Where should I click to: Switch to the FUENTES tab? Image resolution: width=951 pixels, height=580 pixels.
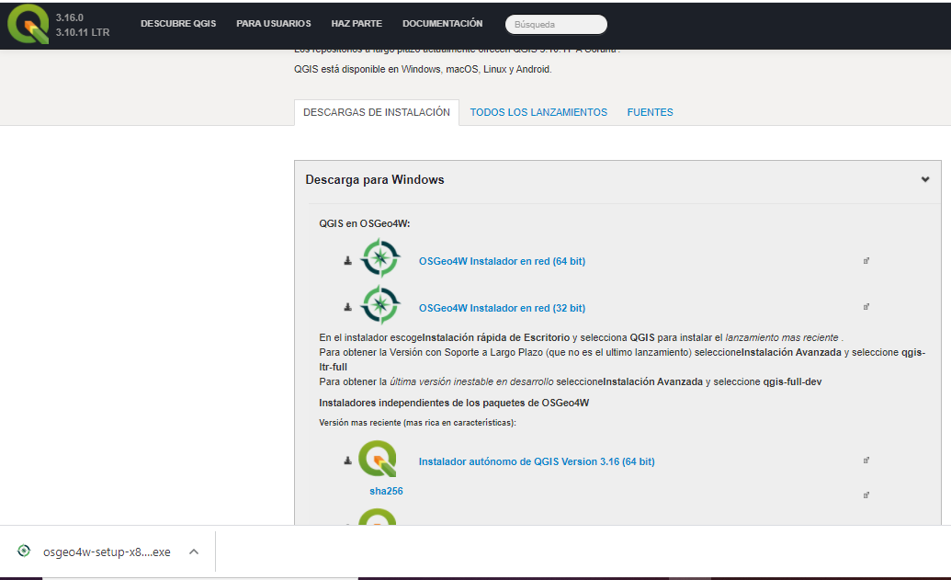651,112
